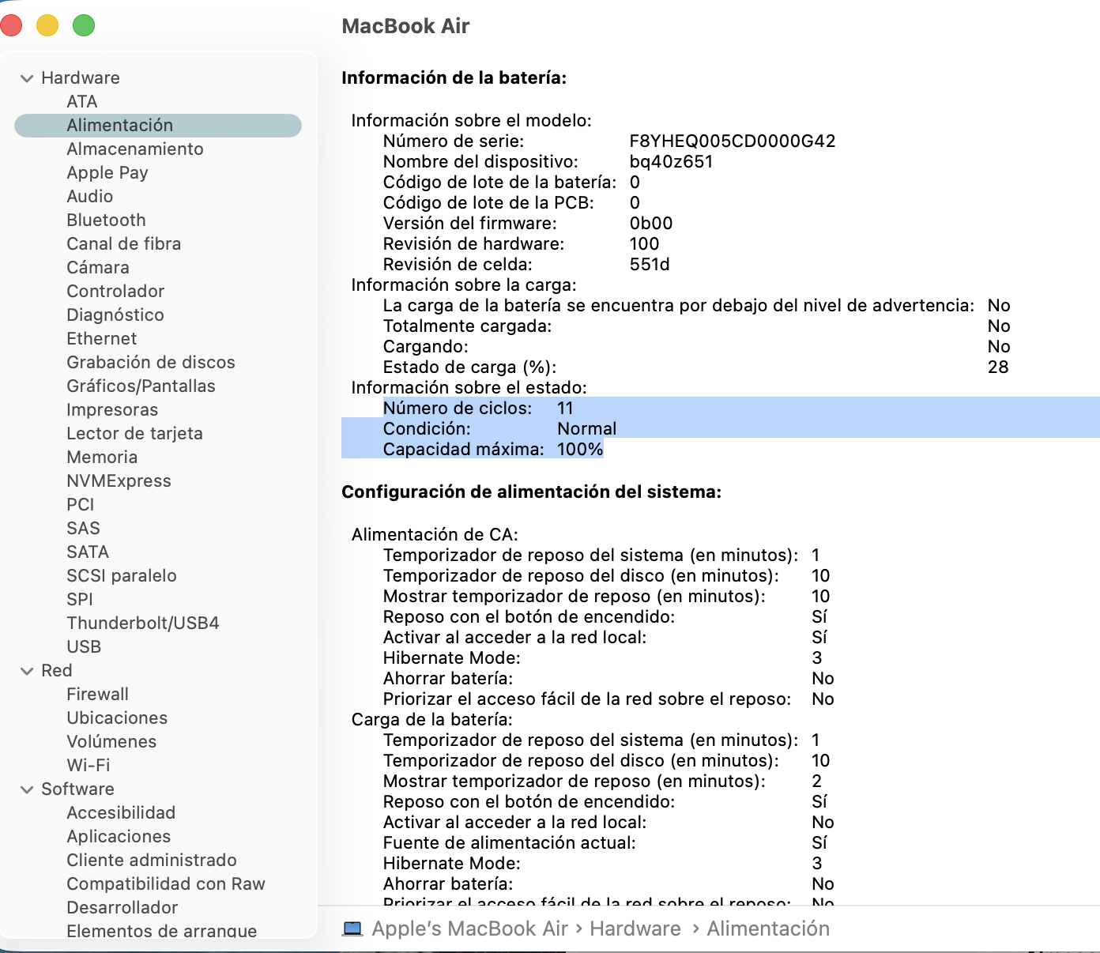Select the Memoria entry
This screenshot has height=953, width=1100.
click(x=102, y=457)
